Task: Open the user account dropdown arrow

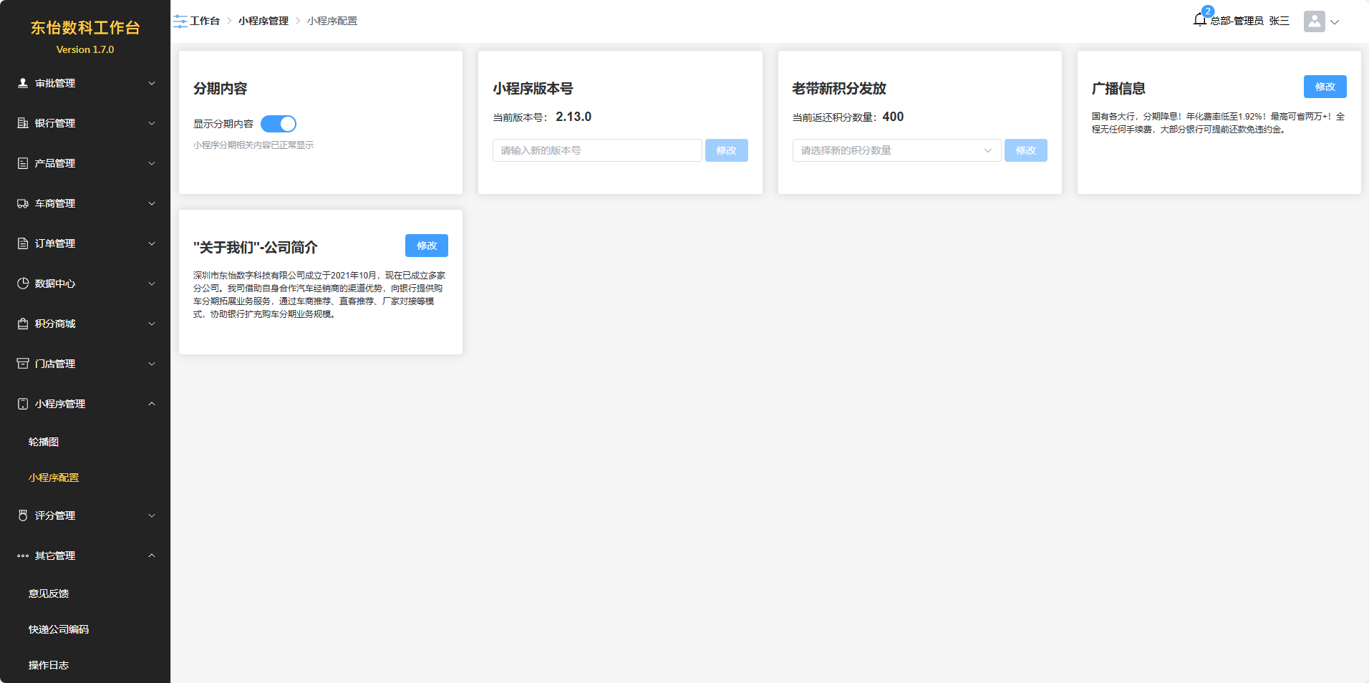Action: click(1335, 22)
